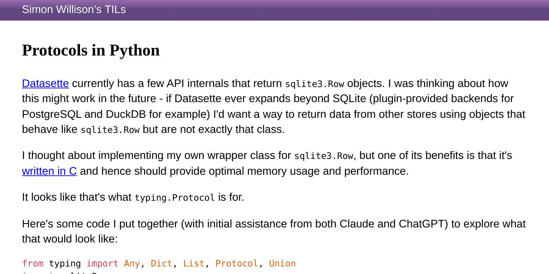549x274 pixels.
Task: Click the "Protocols in Python" heading
Action: pos(91,50)
